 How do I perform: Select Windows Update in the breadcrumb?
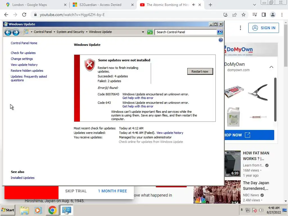100,32
